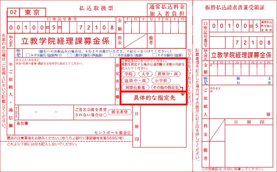Click the 指定寄付欄 vertical label
The height and width of the screenshot is (172, 277).
(x=118, y=81)
